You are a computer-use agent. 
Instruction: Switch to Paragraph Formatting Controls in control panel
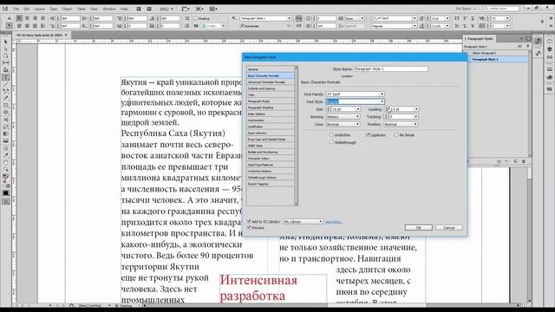(10, 26)
